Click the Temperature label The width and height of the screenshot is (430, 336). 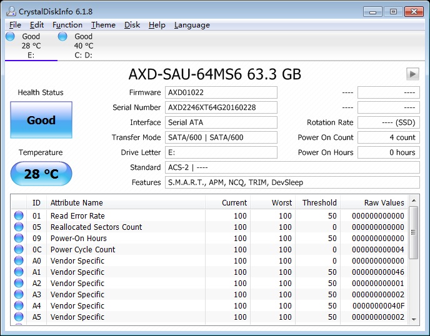(x=41, y=152)
